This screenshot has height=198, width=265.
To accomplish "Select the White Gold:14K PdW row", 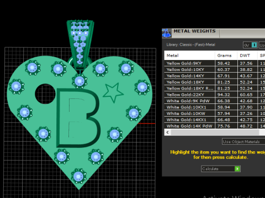I will (215, 126).
